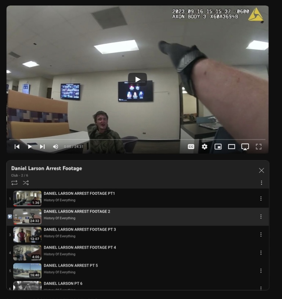Viewport: 282px width, 299px height.
Task: Play DANIEL LARSON ARREST FOOTAGE PT 3
Action: pos(80,230)
